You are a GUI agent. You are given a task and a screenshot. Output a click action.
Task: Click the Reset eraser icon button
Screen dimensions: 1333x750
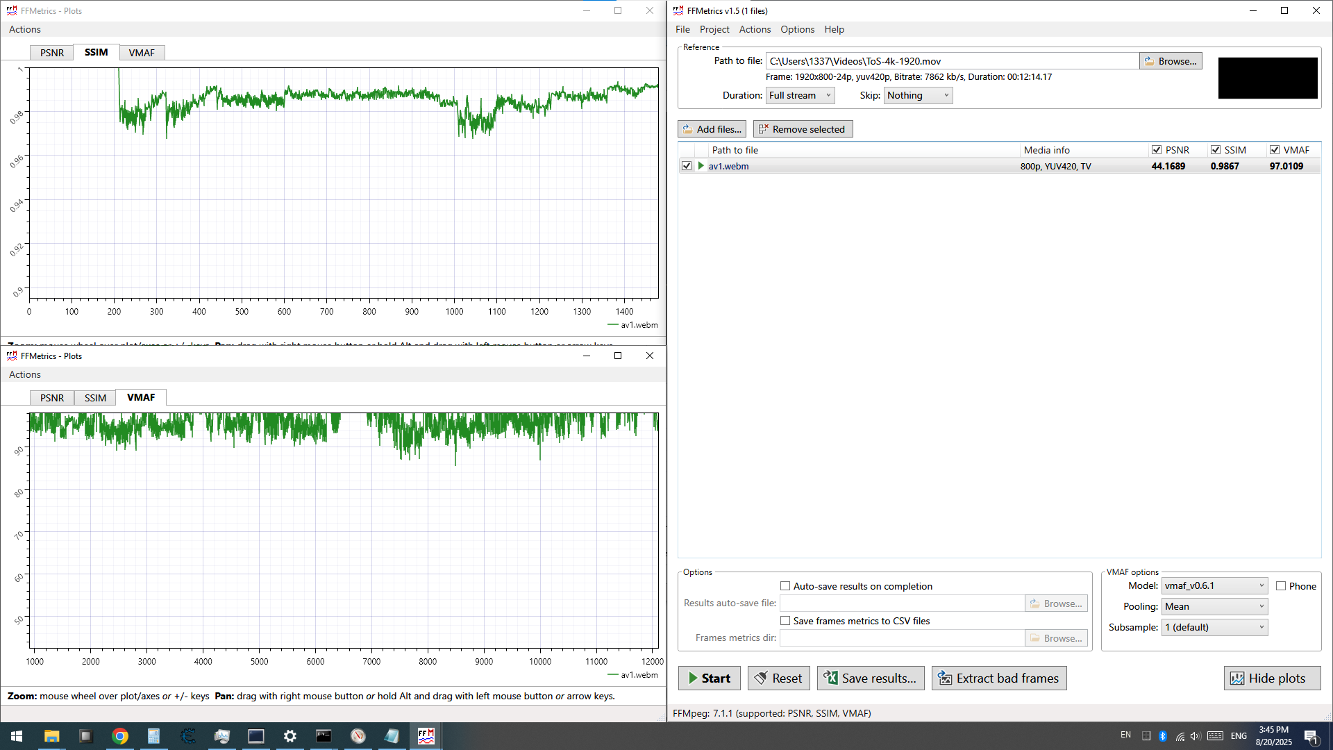tap(778, 678)
